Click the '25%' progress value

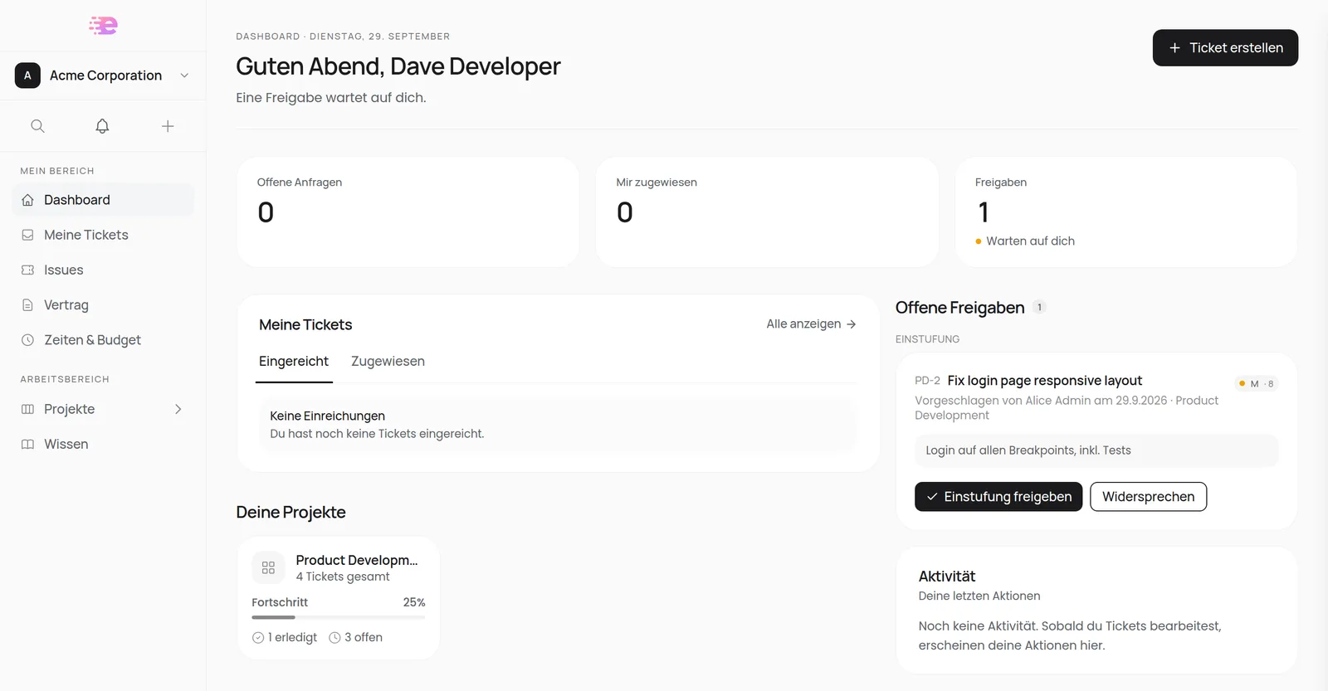point(414,602)
